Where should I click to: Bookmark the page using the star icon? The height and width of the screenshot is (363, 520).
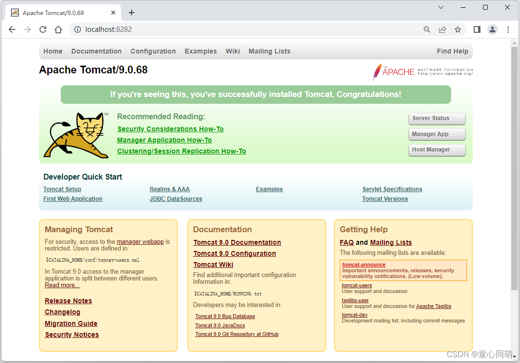pos(458,29)
